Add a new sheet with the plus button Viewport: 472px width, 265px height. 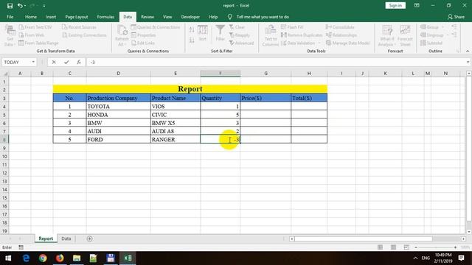pos(89,239)
